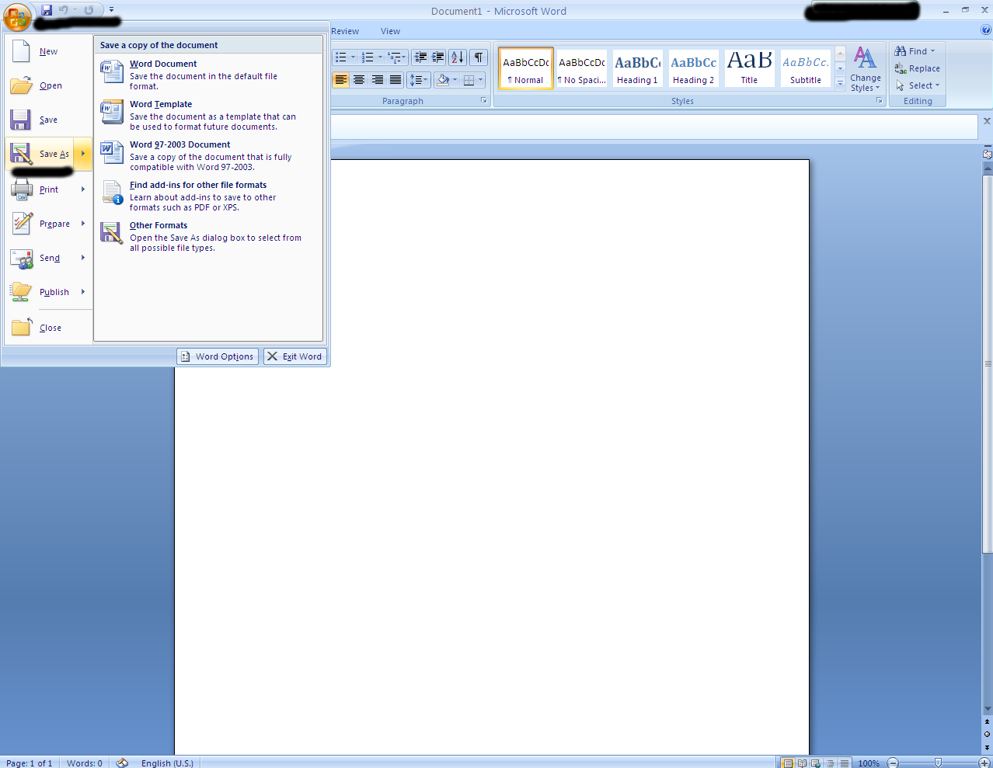Expand the Styles gallery More arrow
The height and width of the screenshot is (768, 993).
[840, 83]
